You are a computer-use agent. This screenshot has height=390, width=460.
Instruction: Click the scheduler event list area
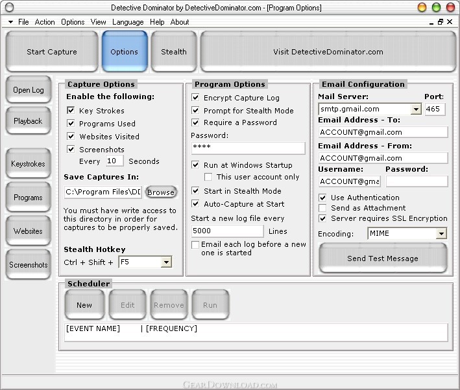[256, 332]
